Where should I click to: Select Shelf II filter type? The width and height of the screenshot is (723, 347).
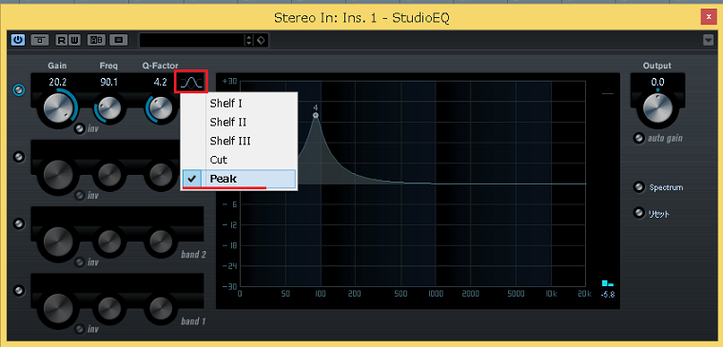(x=228, y=122)
